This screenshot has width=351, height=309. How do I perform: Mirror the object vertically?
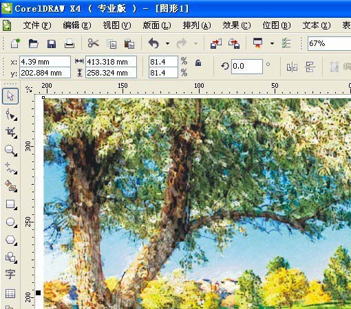[x=310, y=67]
